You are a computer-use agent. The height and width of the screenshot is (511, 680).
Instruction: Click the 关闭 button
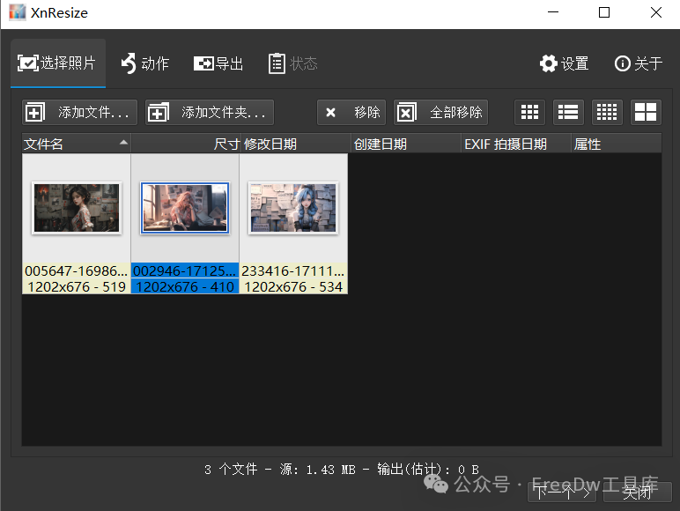pyautogui.click(x=637, y=492)
